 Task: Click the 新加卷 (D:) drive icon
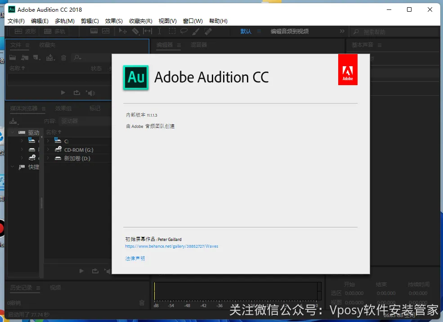58,158
